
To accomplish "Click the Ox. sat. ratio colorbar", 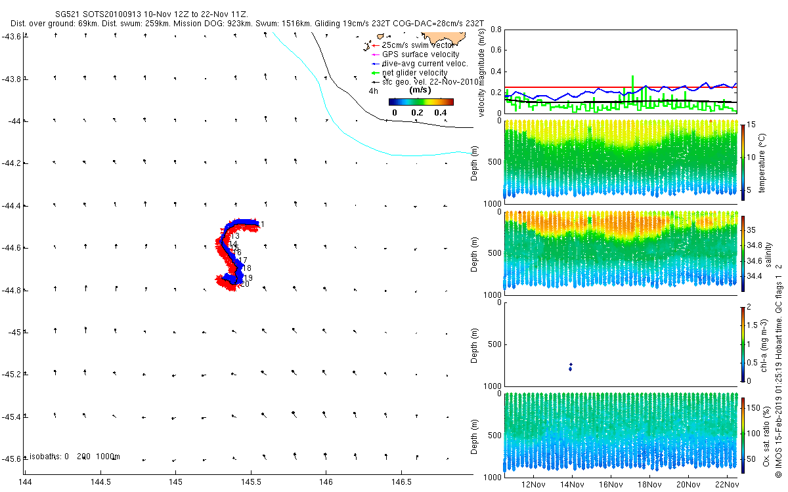I will tap(743, 434).
